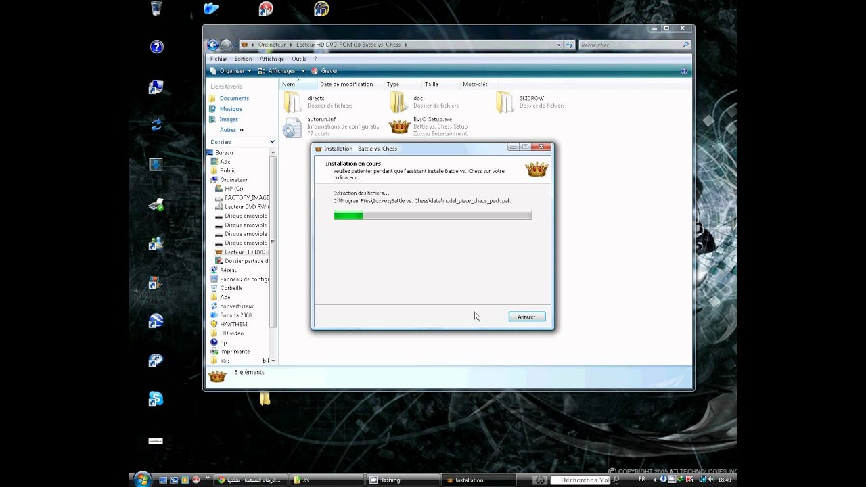
Task: Sort by the Mots-clés column header
Action: click(x=478, y=84)
